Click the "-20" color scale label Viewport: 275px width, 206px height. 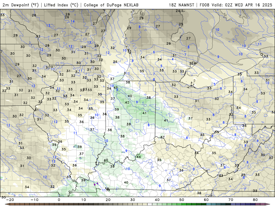[10, 200]
